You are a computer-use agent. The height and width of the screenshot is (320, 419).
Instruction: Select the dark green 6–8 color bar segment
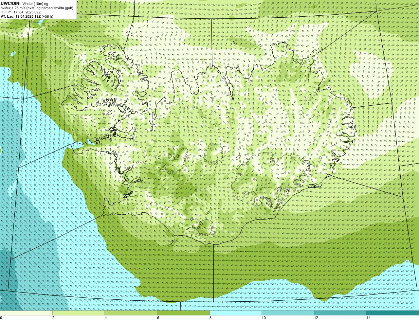tap(183, 313)
